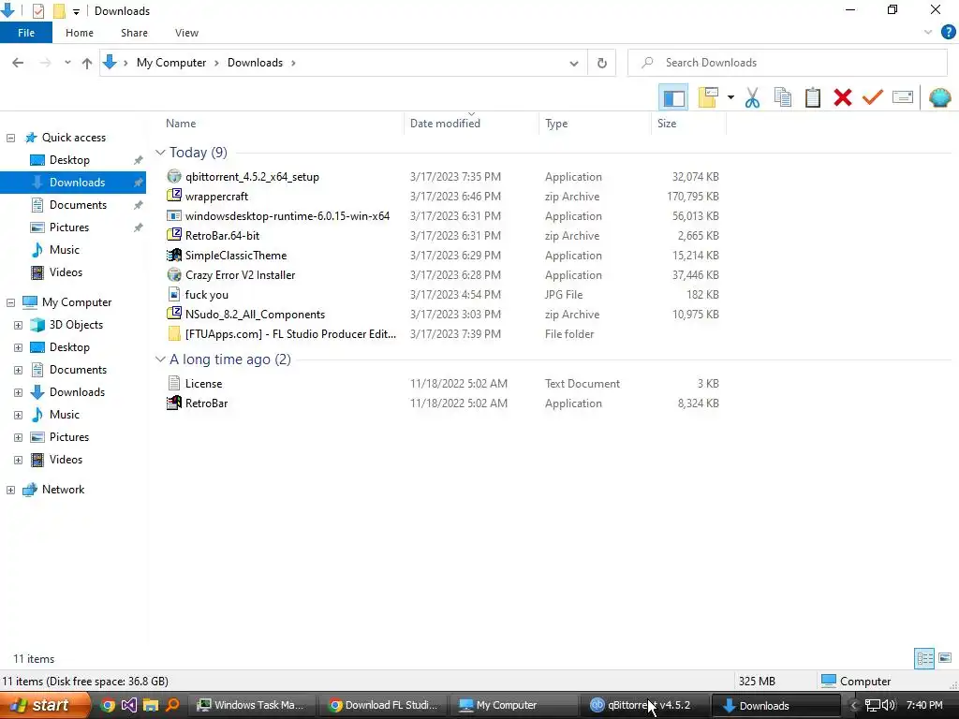Select the FTUApps FL Studio folder
This screenshot has width=959, height=719.
click(290, 334)
